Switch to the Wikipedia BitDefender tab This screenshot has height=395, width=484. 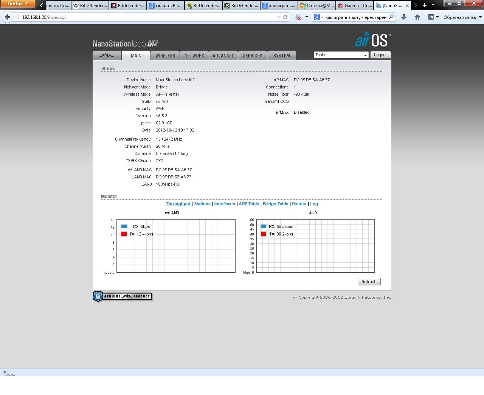point(90,6)
